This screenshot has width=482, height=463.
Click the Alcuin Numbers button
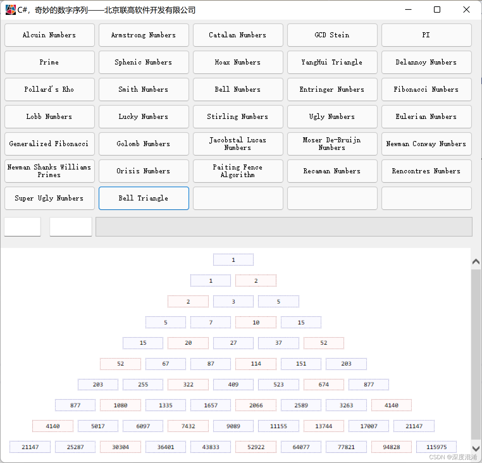[50, 35]
